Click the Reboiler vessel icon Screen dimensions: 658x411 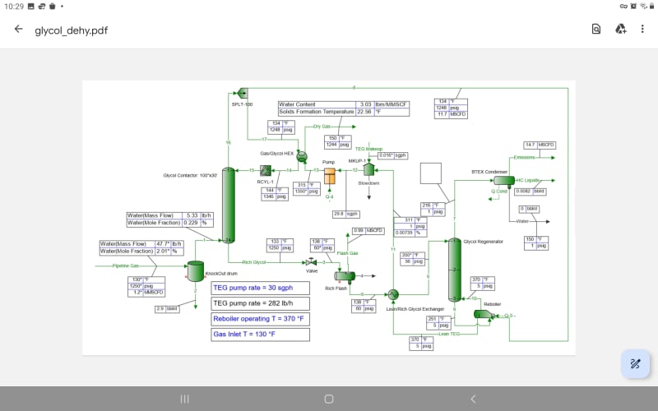click(484, 314)
